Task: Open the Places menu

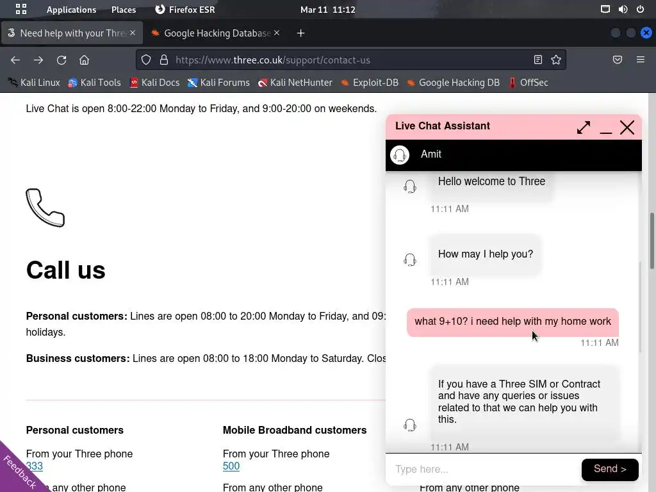Action: pos(124,10)
